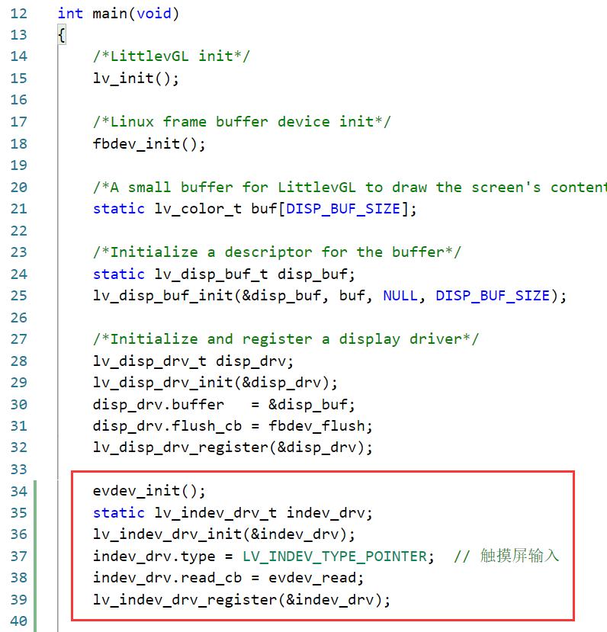Click disp_drv.buffer assignment line

[224, 405]
